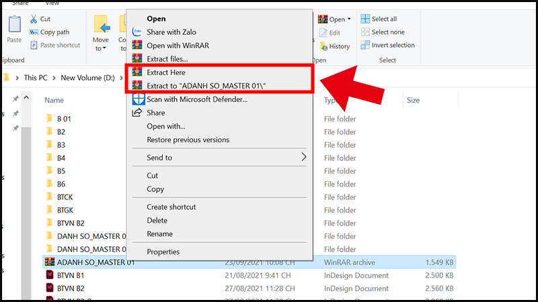Click the Name column header

tap(54, 100)
